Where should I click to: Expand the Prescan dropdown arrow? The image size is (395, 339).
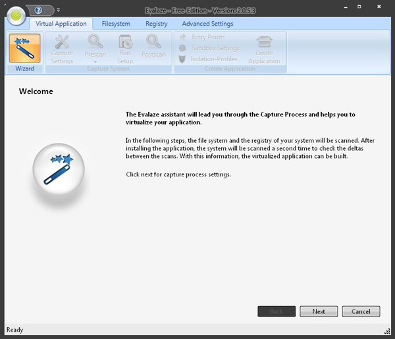click(x=95, y=62)
